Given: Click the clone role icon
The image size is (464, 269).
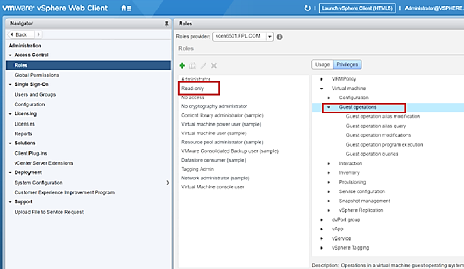Looking at the screenshot, I should click(x=192, y=66).
